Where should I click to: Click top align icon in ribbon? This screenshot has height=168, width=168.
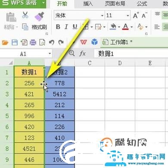point(157,14)
